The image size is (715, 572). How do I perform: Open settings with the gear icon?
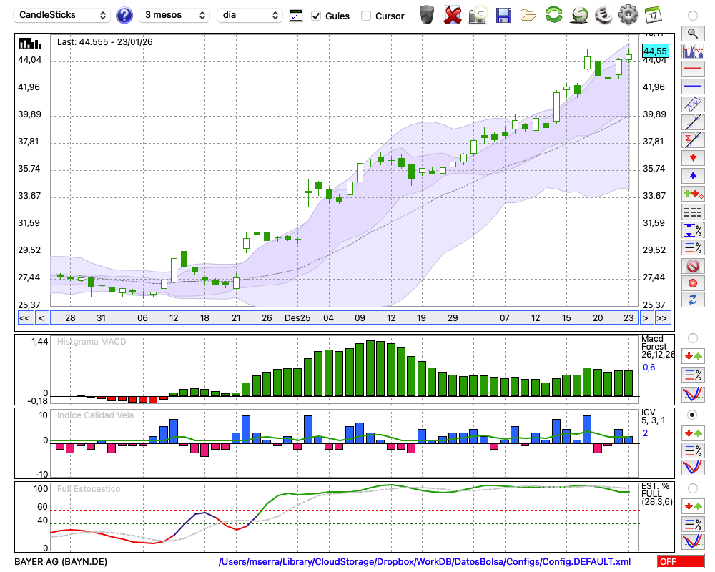click(627, 15)
